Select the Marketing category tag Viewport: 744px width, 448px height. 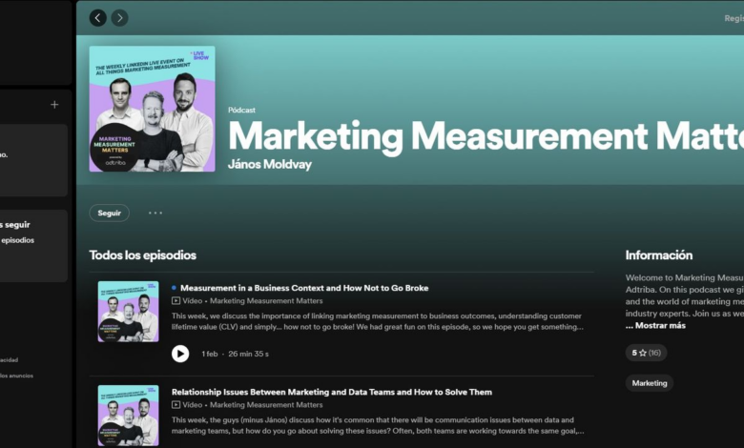[650, 383]
